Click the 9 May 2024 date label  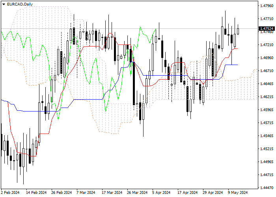click(238, 193)
